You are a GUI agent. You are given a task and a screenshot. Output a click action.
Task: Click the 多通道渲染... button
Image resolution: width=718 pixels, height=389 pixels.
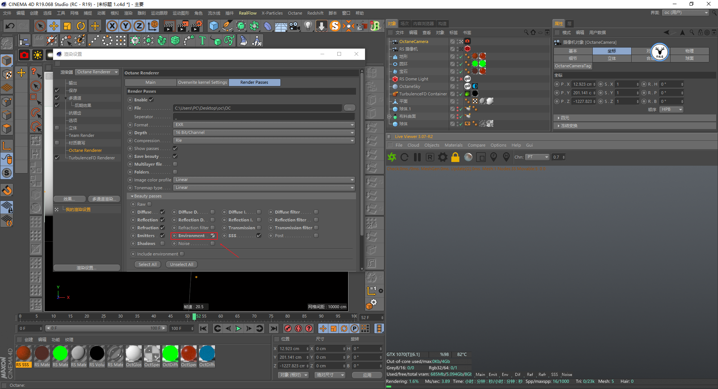104,199
